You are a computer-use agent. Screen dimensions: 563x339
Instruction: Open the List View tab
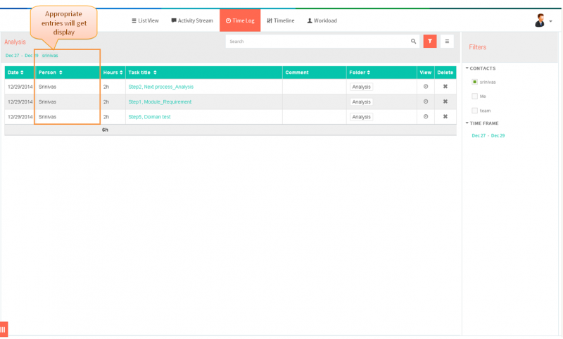tap(145, 20)
